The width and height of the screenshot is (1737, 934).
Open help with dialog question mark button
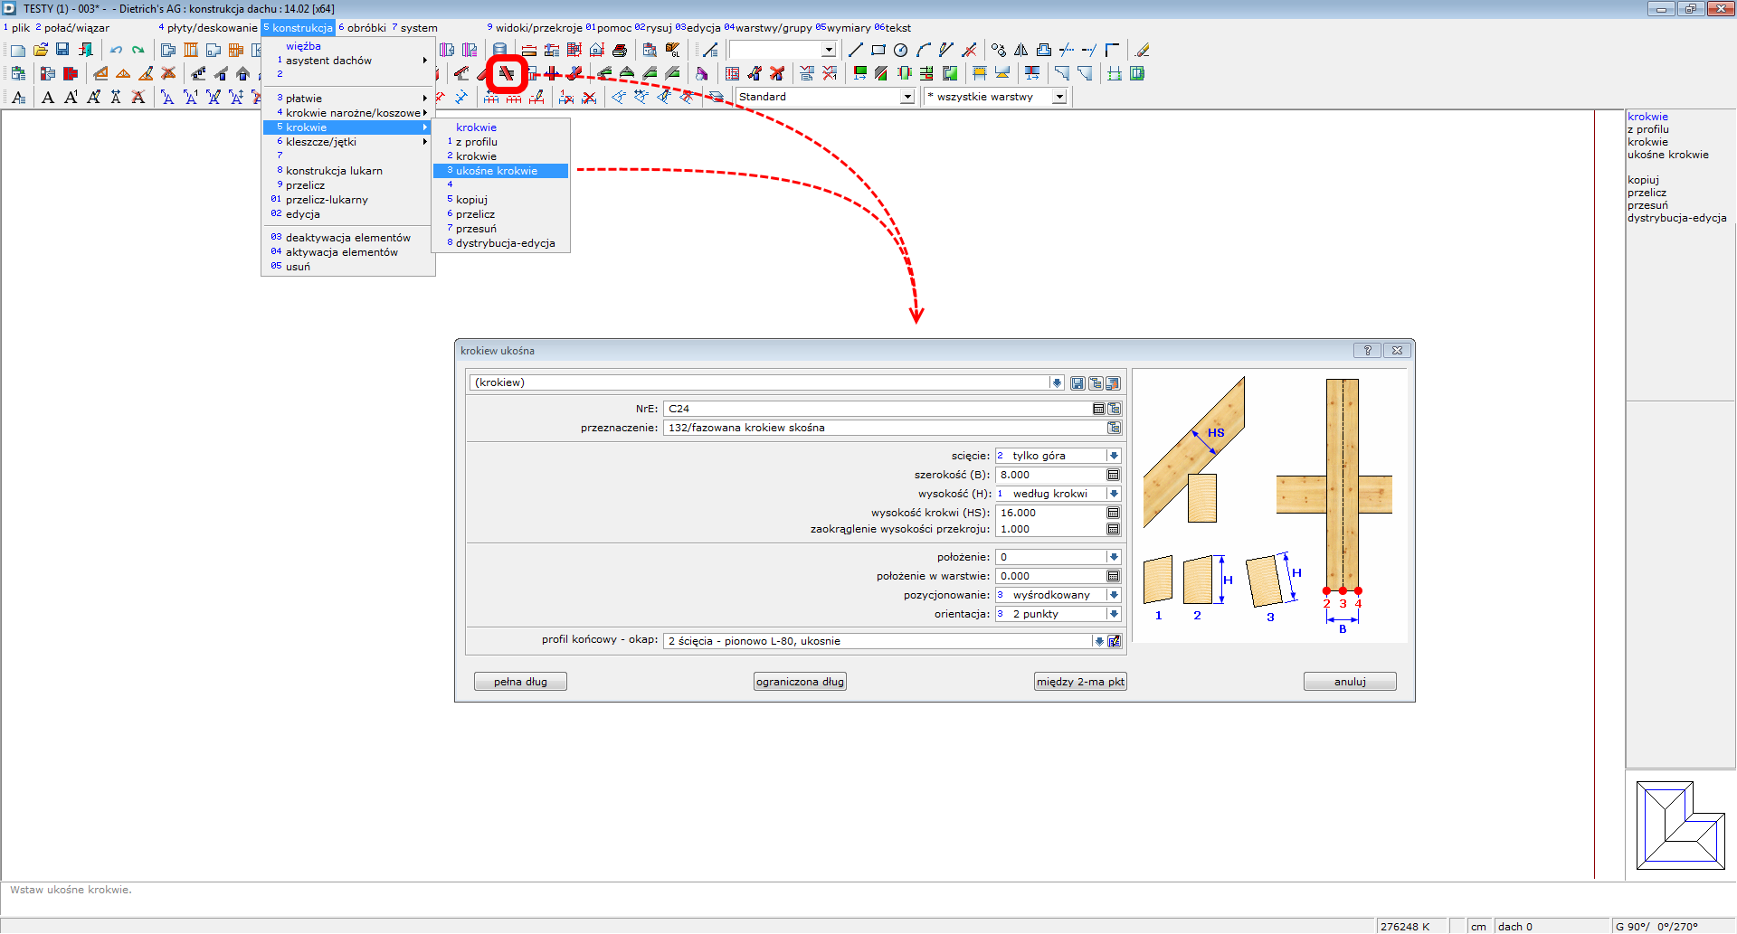[1367, 351]
